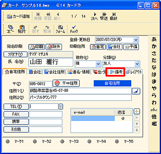The height and width of the screenshot is (154, 161).
Task: Delete e-mail row with X icon
Action: pos(137,118)
